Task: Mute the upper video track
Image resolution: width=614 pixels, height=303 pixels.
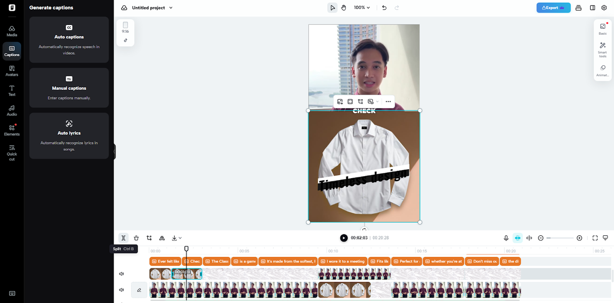Action: coord(121,274)
